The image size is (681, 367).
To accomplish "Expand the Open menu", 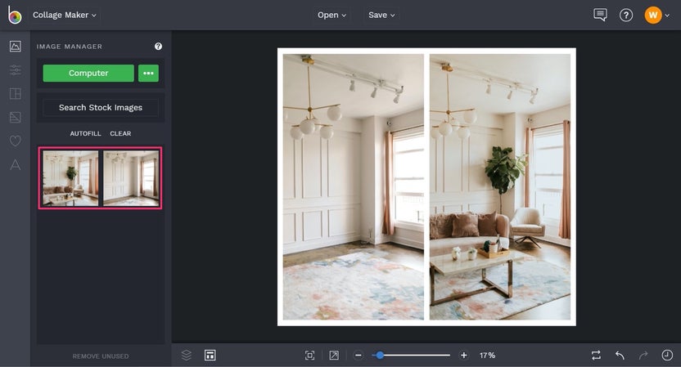I will (x=331, y=15).
